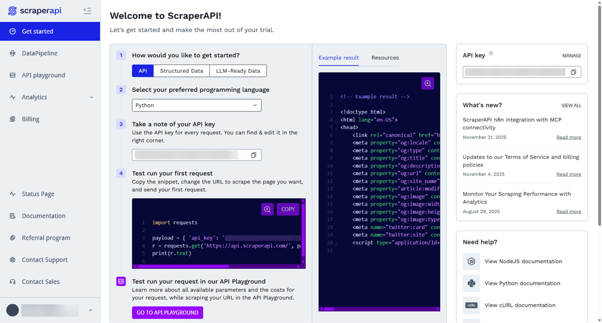Image resolution: width=602 pixels, height=323 pixels.
Task: Click the Python documentation icon
Action: (471, 284)
